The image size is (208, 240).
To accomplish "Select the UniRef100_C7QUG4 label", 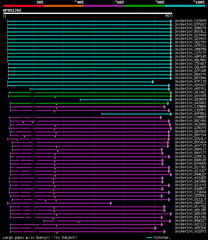I will (190, 192).
